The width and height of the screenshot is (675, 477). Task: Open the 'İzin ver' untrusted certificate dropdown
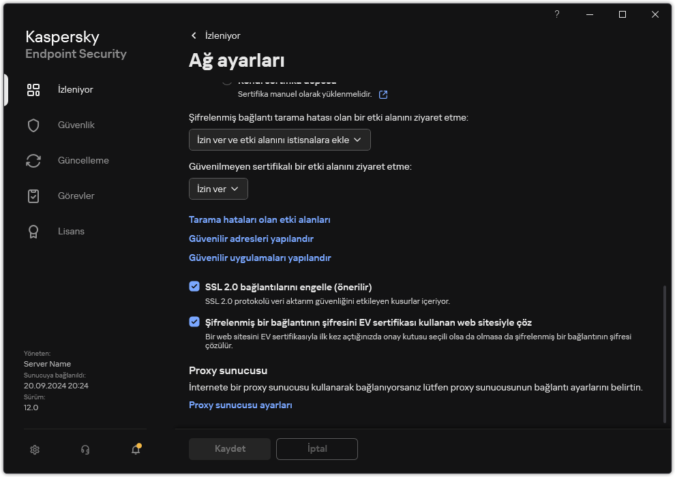coord(218,189)
